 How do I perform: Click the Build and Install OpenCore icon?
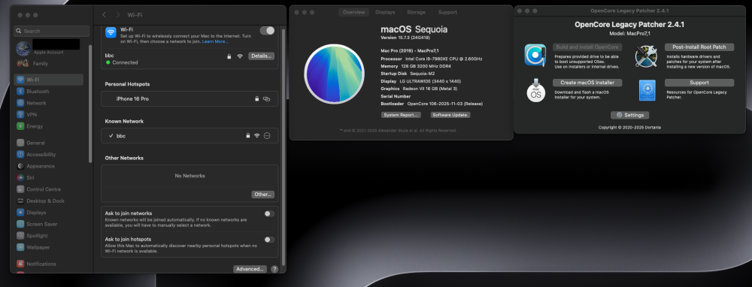[x=535, y=55]
